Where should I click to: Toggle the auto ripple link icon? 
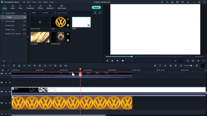tap(8, 70)
